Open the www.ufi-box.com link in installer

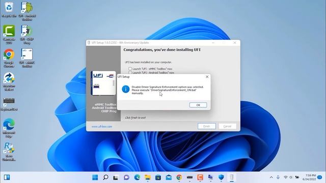point(102,127)
